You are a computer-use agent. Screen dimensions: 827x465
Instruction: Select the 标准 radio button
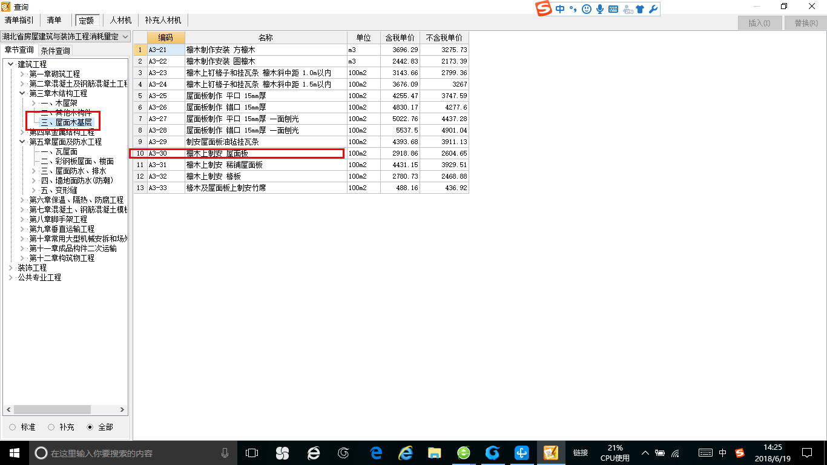point(13,427)
